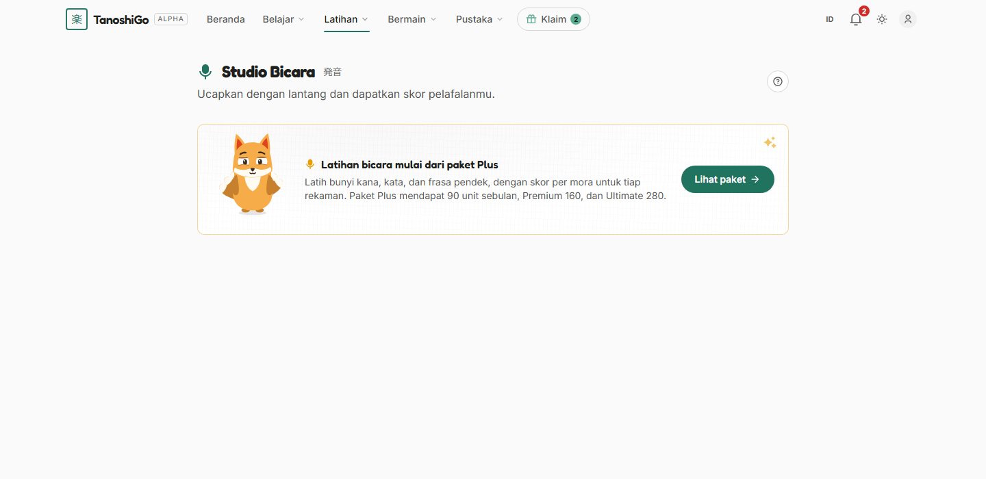Open the user profile avatar
The height and width of the screenshot is (479, 986).
click(908, 19)
